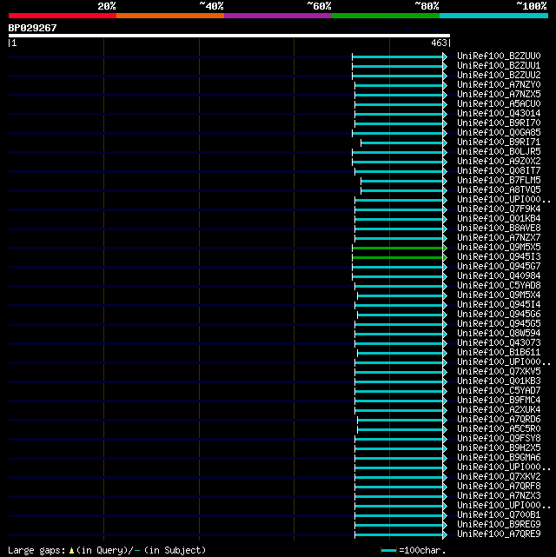Screen dimensions: 556x557
Task: Select the UniRef100_B9REG9 entry
Action: click(499, 525)
